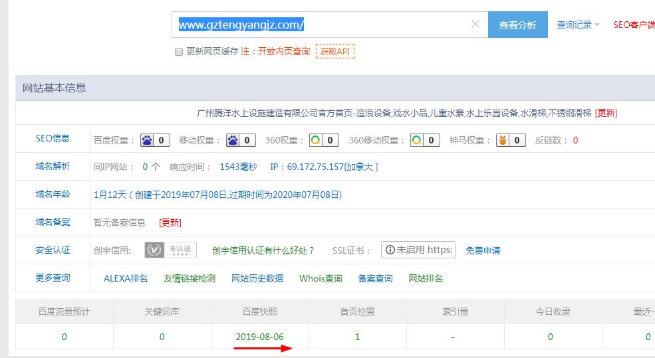Click the 移动权重 paw badge
The image size is (655, 358).
(x=241, y=140)
